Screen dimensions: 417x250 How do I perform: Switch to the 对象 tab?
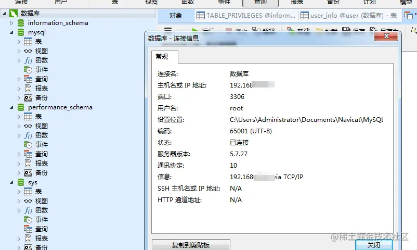click(x=176, y=16)
